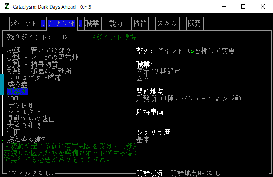This screenshot has width=273, height=177.
Task: Select the ヘリコプター墜落 scenario
Action: (34, 78)
